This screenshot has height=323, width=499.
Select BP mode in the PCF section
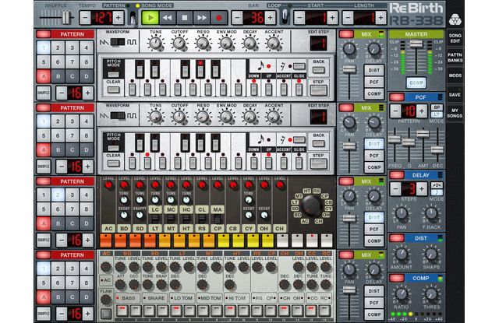click(437, 107)
